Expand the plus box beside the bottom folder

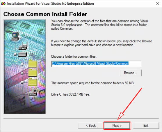(22, 82)
